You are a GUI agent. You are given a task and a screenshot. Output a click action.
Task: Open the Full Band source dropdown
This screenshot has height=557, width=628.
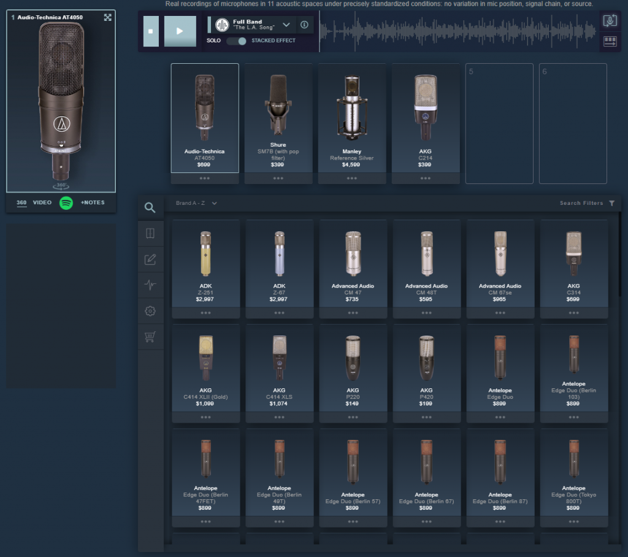[286, 25]
